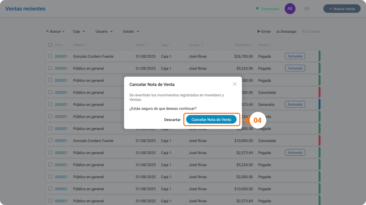Viewport: 366px width, 205px height.
Task: Sort by the Fecha column
Action: point(141,45)
